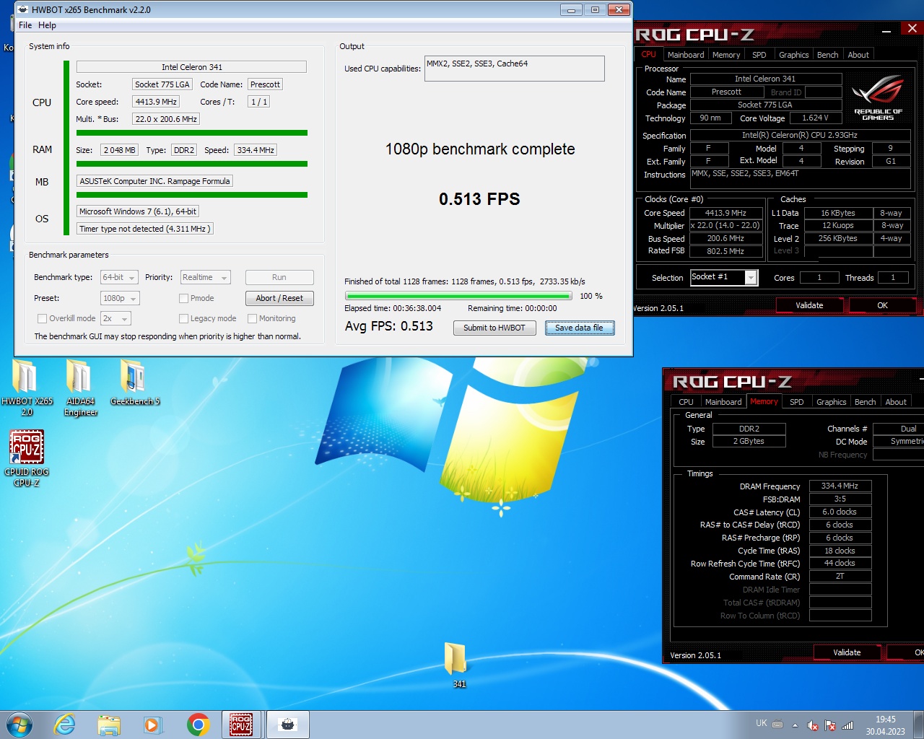Open the Preset 1080p dropdown
The height and width of the screenshot is (739, 924).
pyautogui.click(x=120, y=298)
